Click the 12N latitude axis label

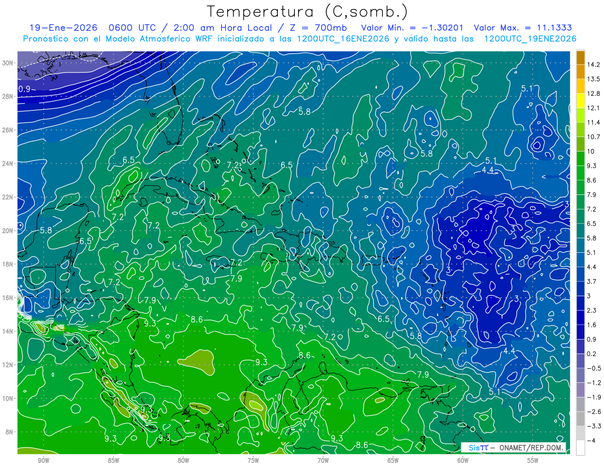pyautogui.click(x=9, y=365)
